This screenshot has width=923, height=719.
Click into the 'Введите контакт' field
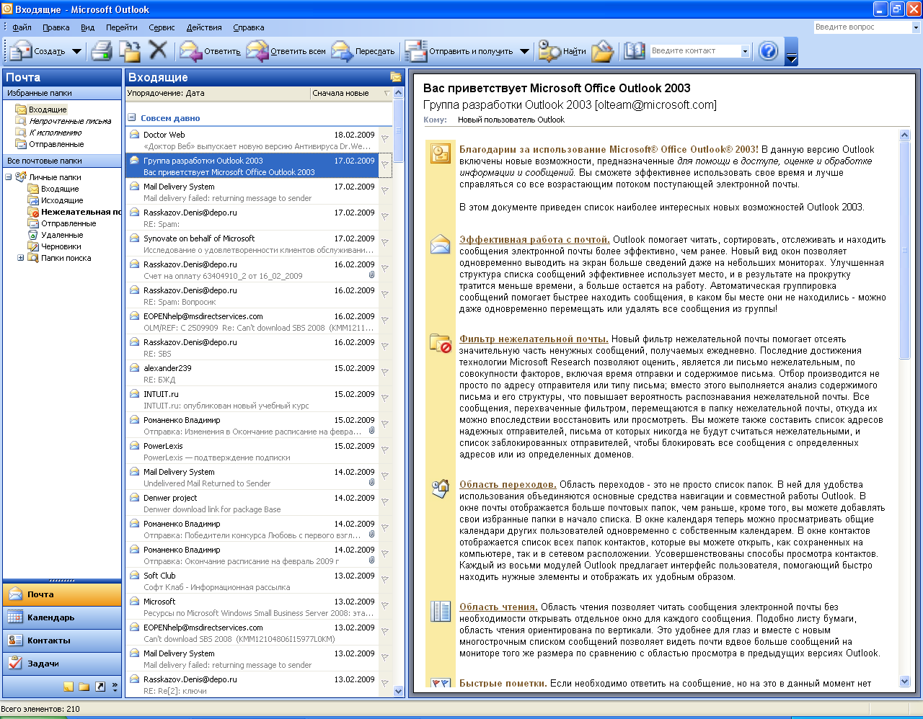[x=695, y=51]
